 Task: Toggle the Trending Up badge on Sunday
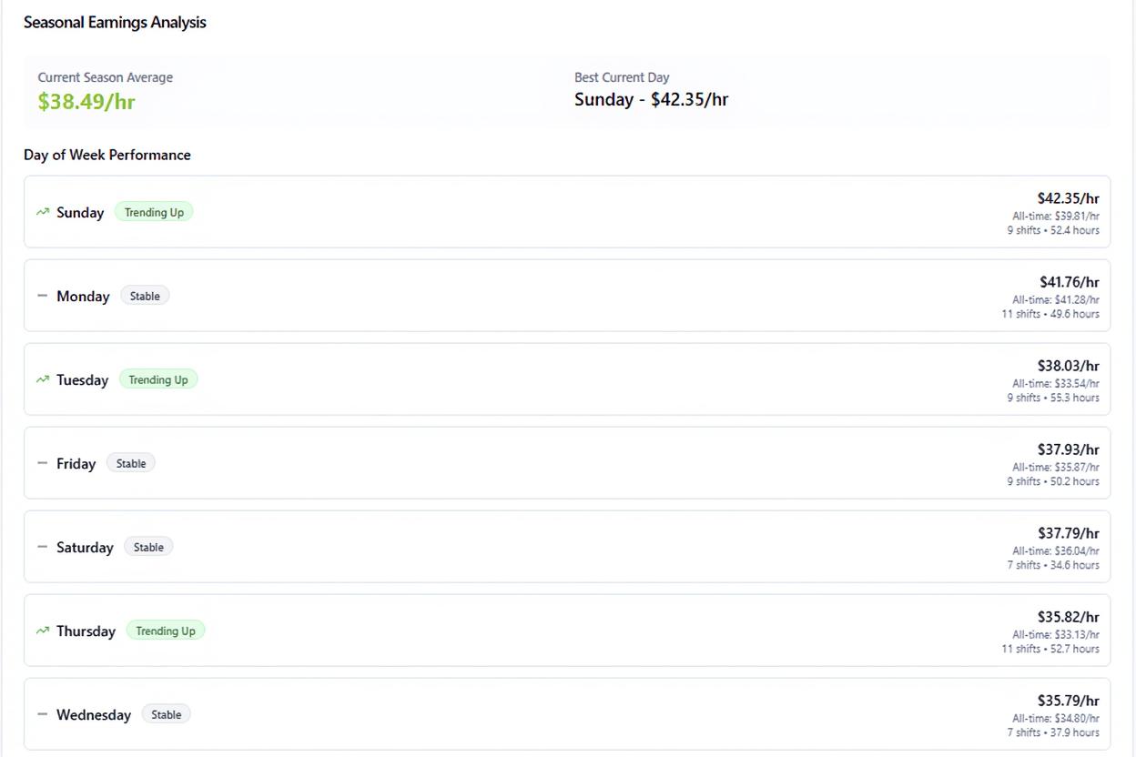coord(153,211)
